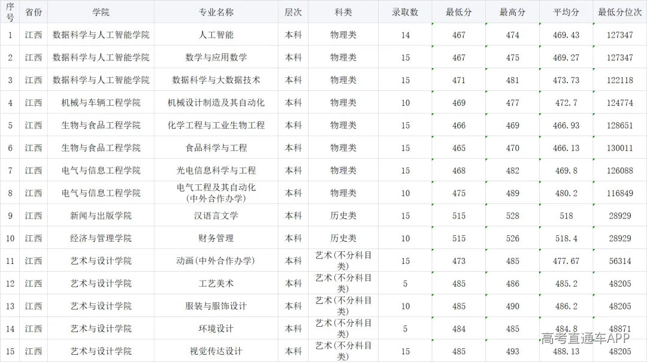Image resolution: width=647 pixels, height=362 pixels.
Task: Click average score 473.73
Action: click(566, 80)
